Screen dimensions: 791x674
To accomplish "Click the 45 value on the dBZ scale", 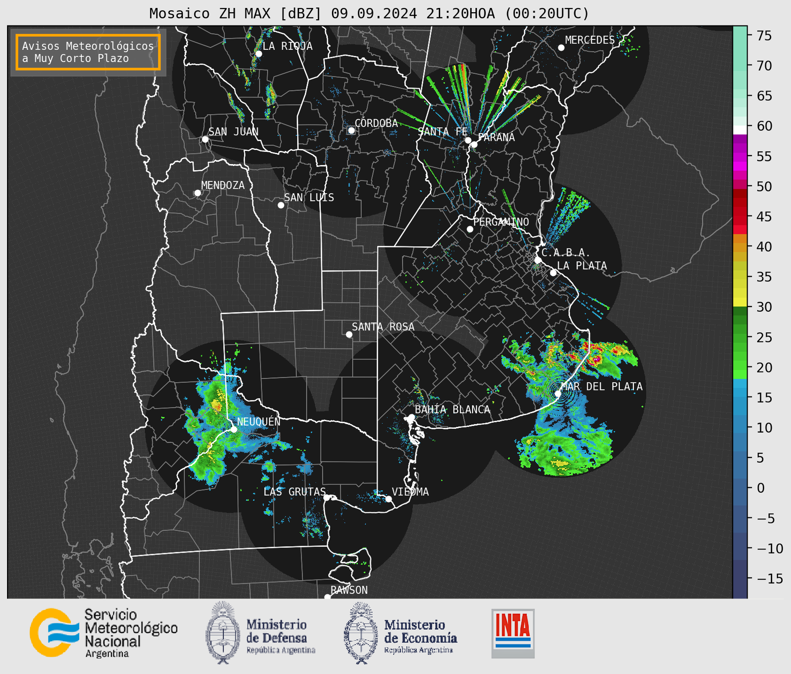I will tap(764, 217).
